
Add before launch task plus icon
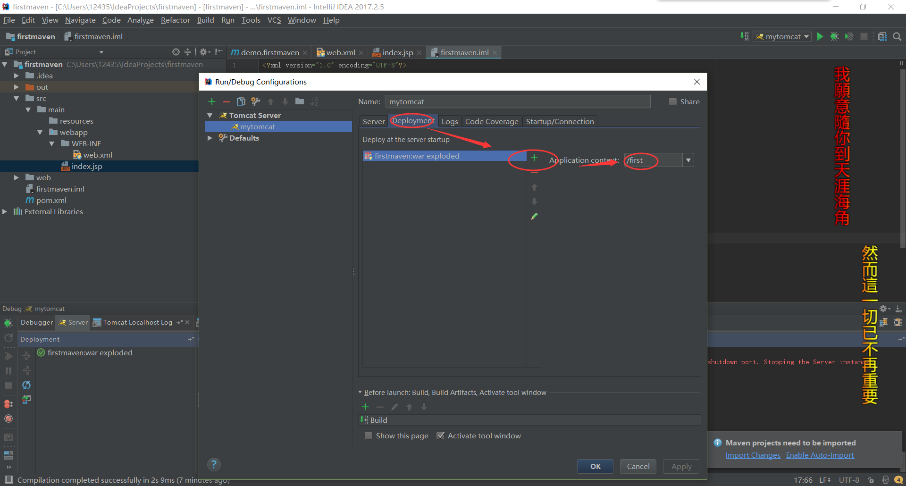coord(365,407)
